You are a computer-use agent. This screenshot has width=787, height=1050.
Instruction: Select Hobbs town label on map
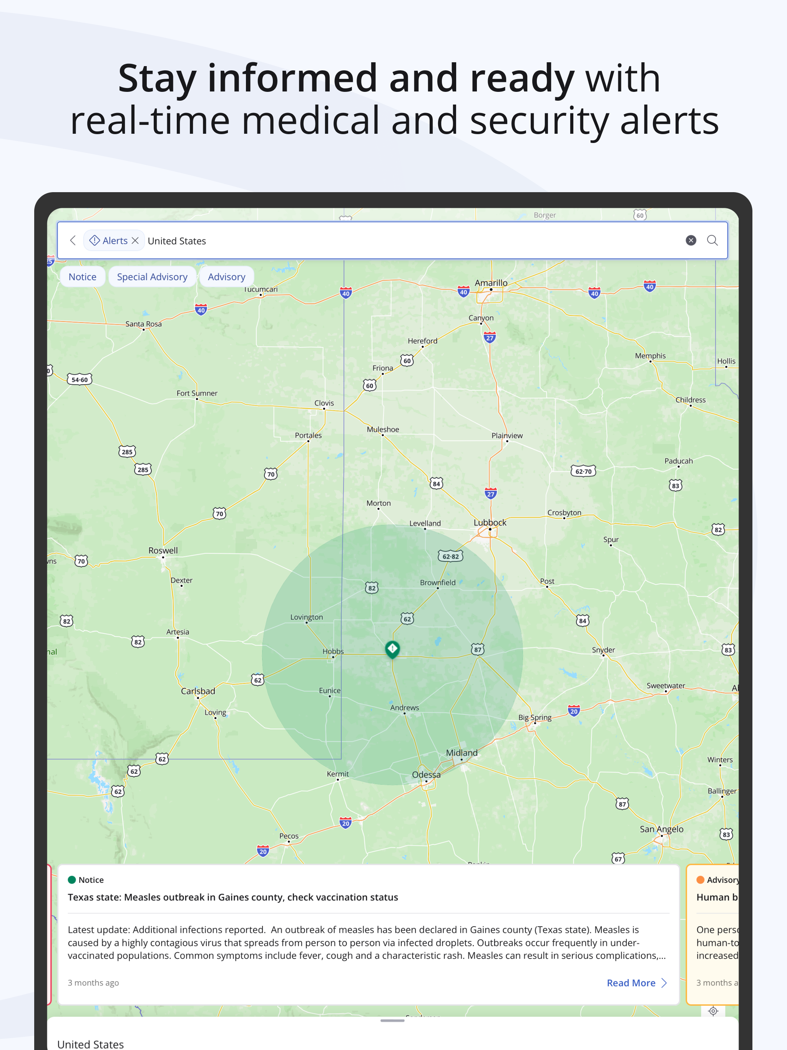pos(333,651)
